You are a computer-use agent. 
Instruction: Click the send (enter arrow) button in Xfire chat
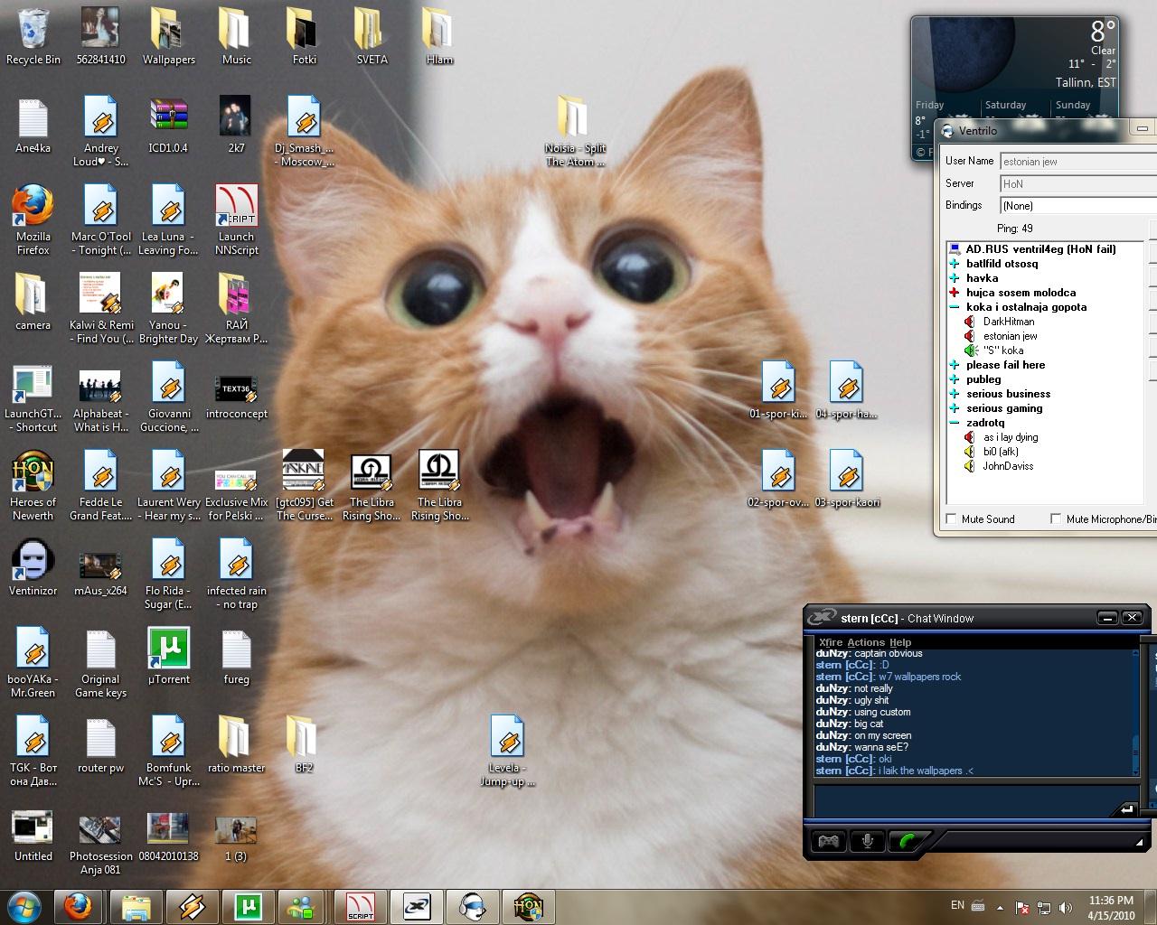[x=1126, y=809]
